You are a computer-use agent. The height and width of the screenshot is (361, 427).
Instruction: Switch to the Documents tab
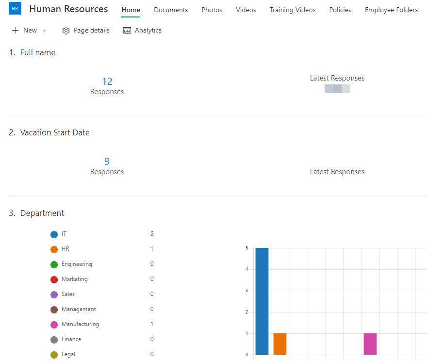(x=170, y=10)
